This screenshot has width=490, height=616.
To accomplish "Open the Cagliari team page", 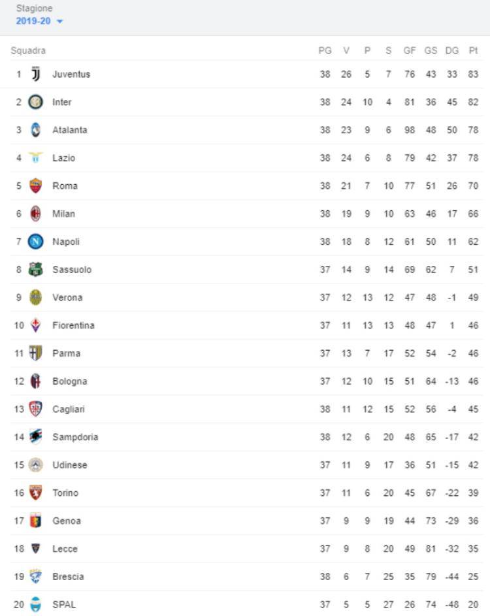I will pyautogui.click(x=69, y=410).
